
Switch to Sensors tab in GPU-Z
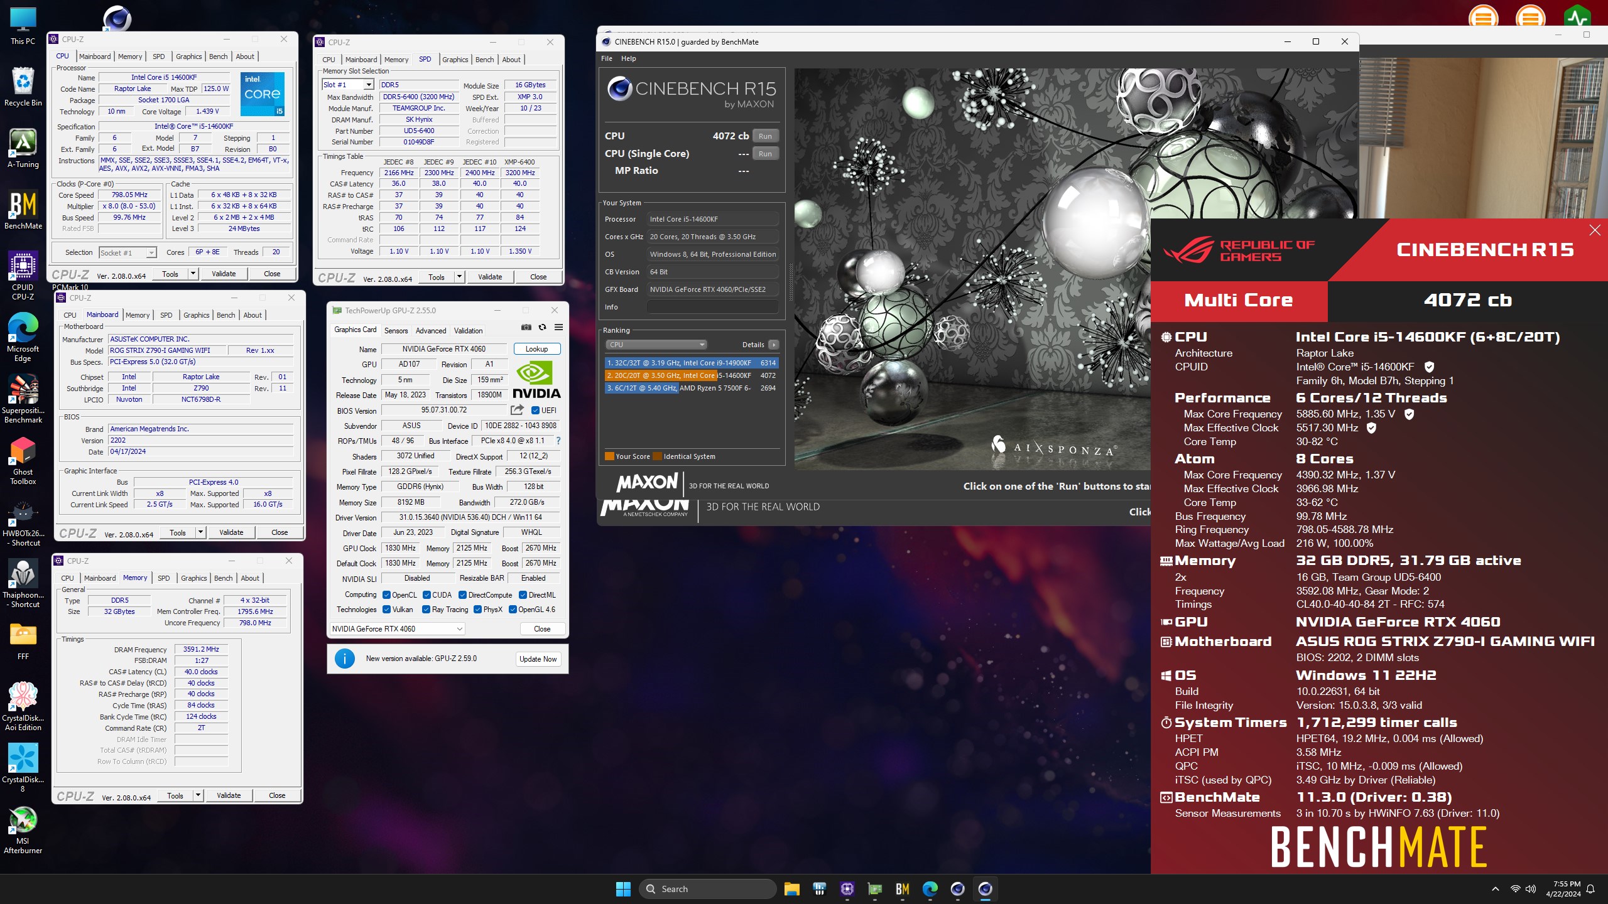396,331
